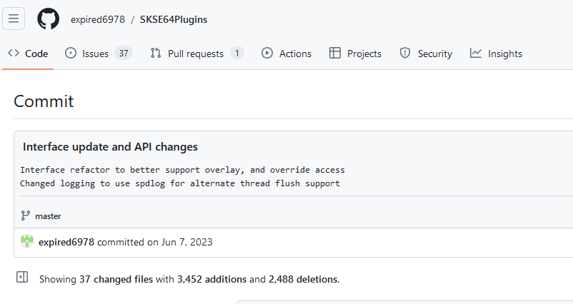Click the Pull requests branch icon

click(156, 54)
